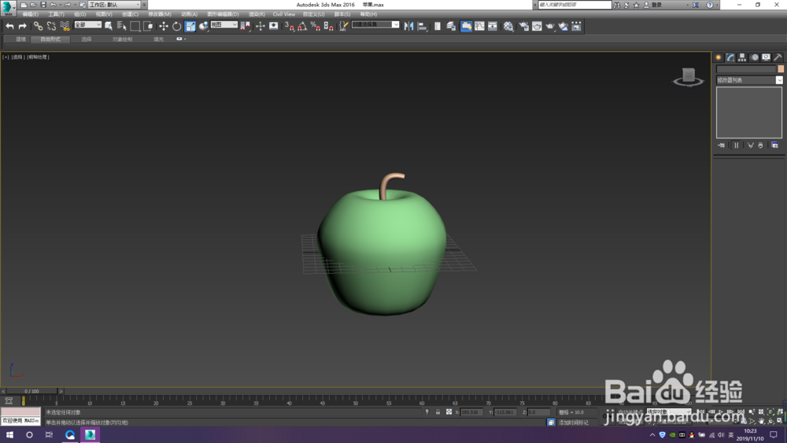Open Schematic View icon

(493, 26)
